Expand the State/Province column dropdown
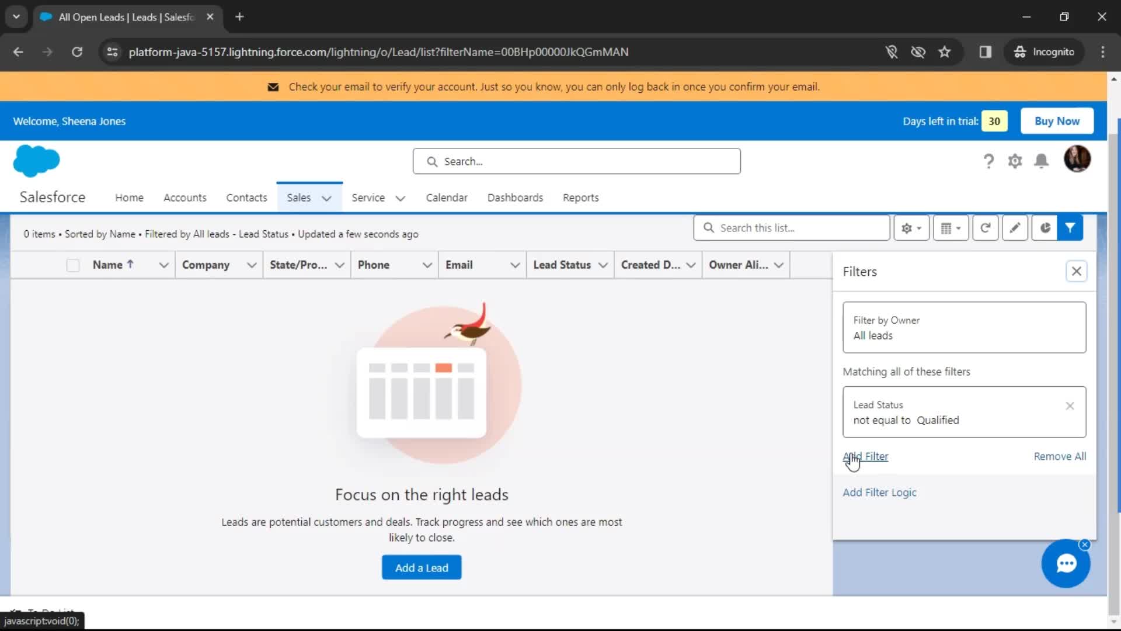Viewport: 1121px width, 631px height. pos(339,265)
